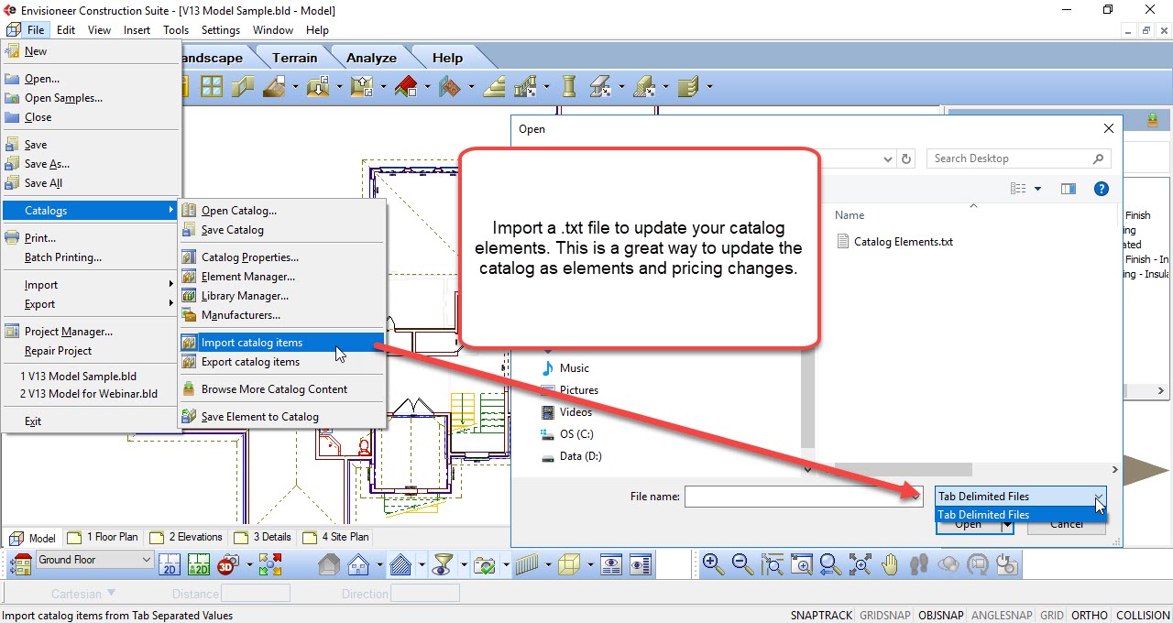Select the steel beam Members tool

tap(600, 87)
